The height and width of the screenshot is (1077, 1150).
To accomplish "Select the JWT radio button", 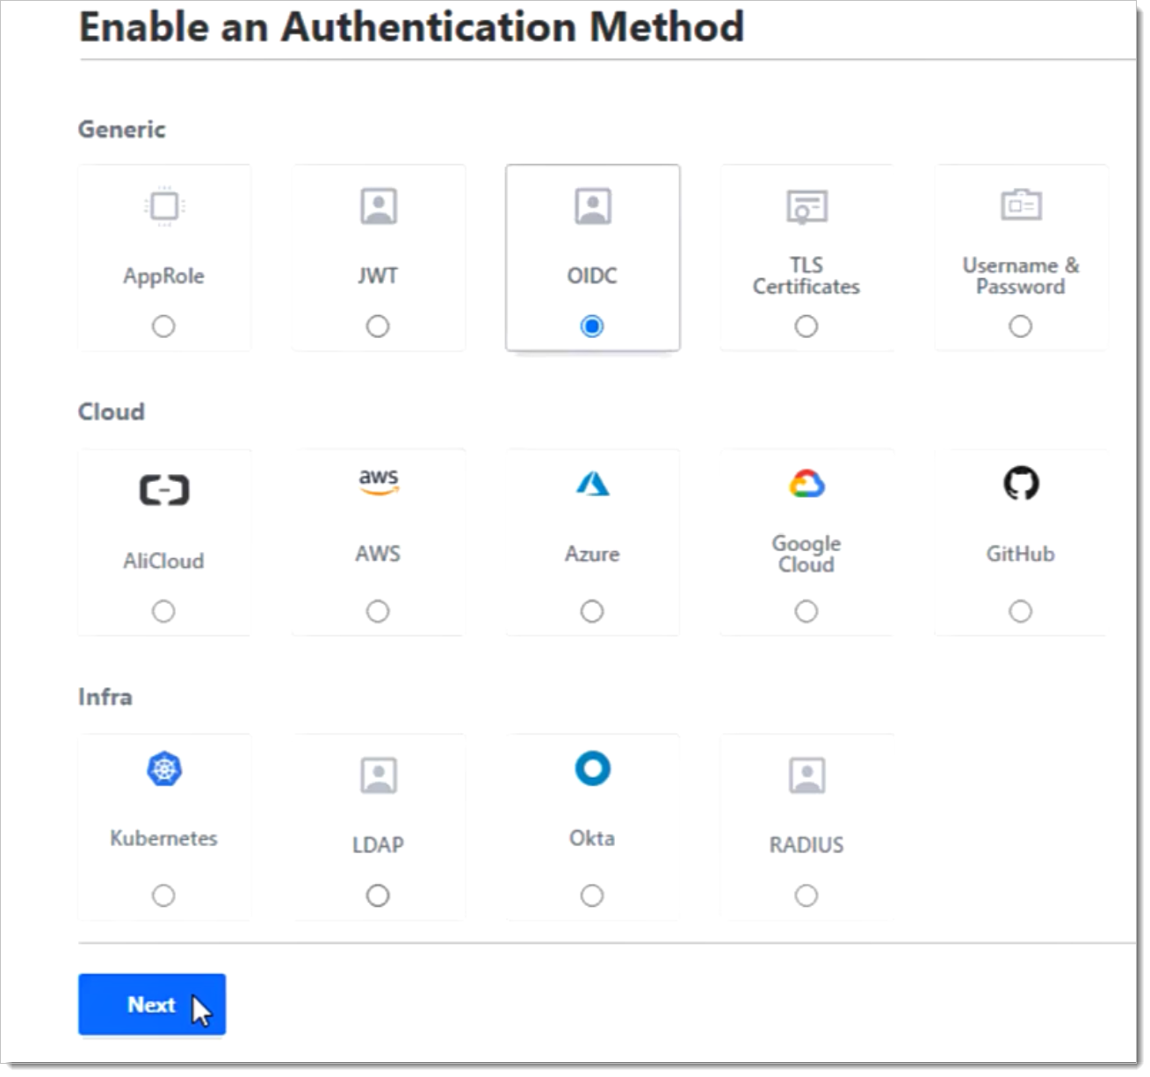I will pyautogui.click(x=378, y=327).
